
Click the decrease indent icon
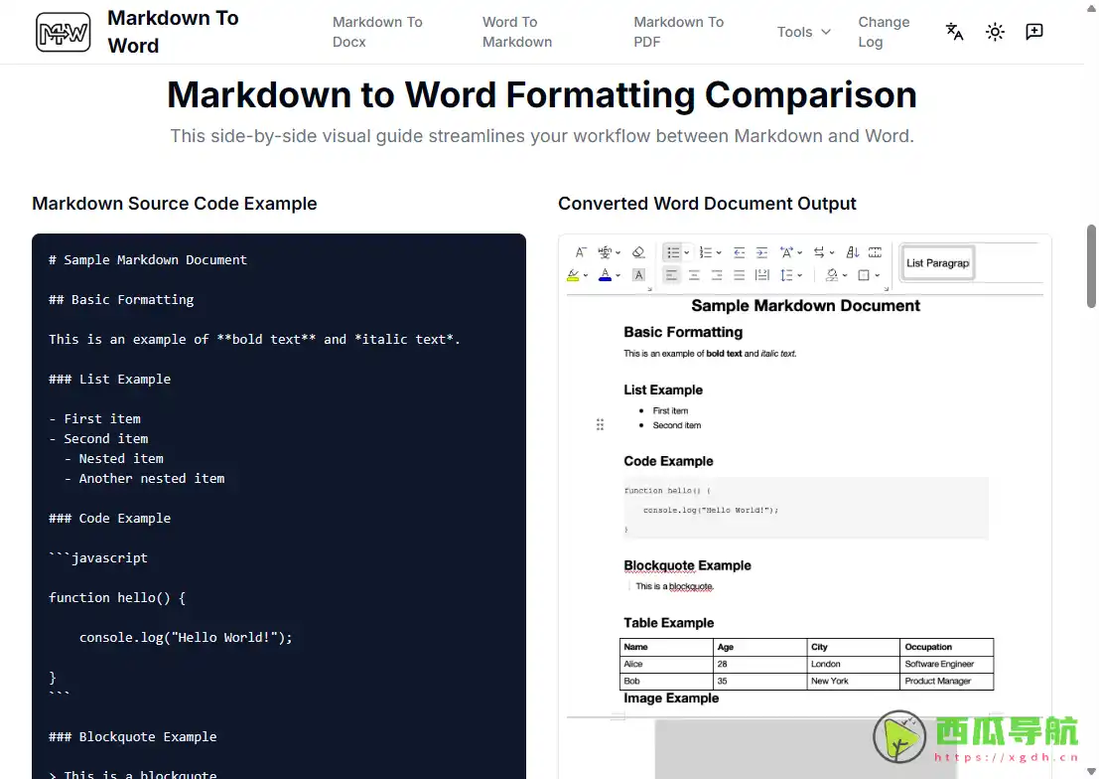[740, 252]
